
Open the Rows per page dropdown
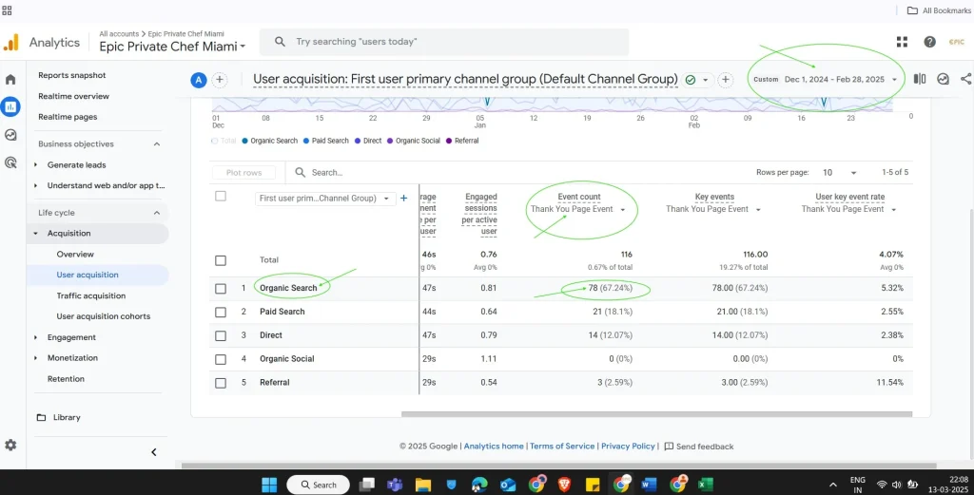(840, 173)
